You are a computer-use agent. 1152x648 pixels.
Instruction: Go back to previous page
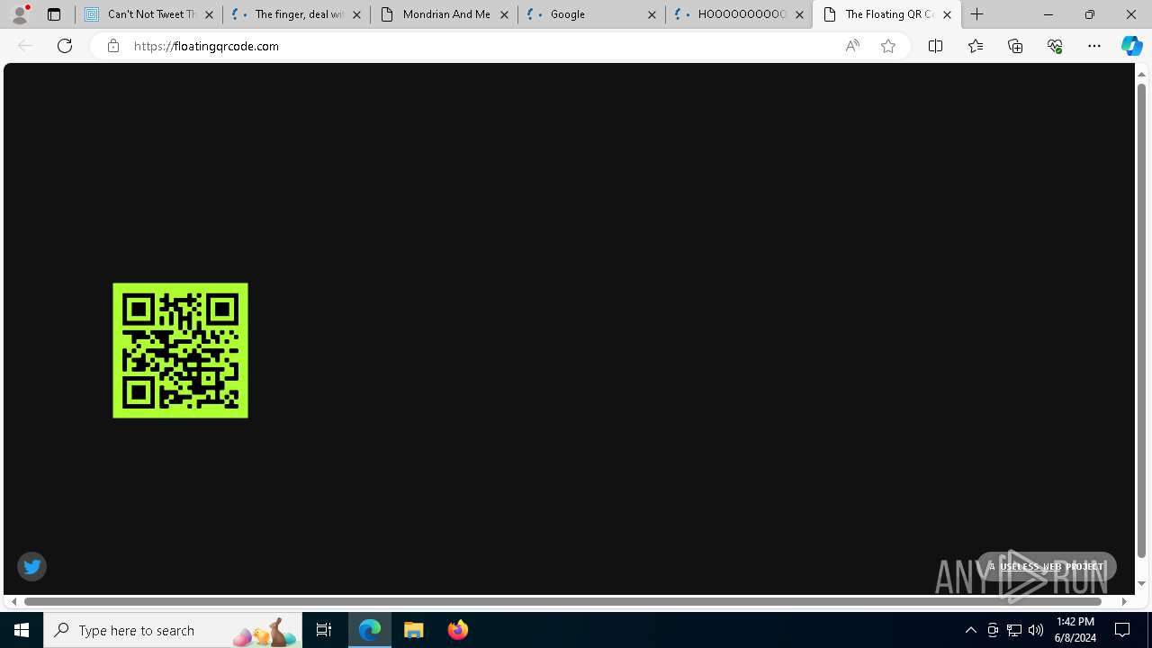(25, 46)
